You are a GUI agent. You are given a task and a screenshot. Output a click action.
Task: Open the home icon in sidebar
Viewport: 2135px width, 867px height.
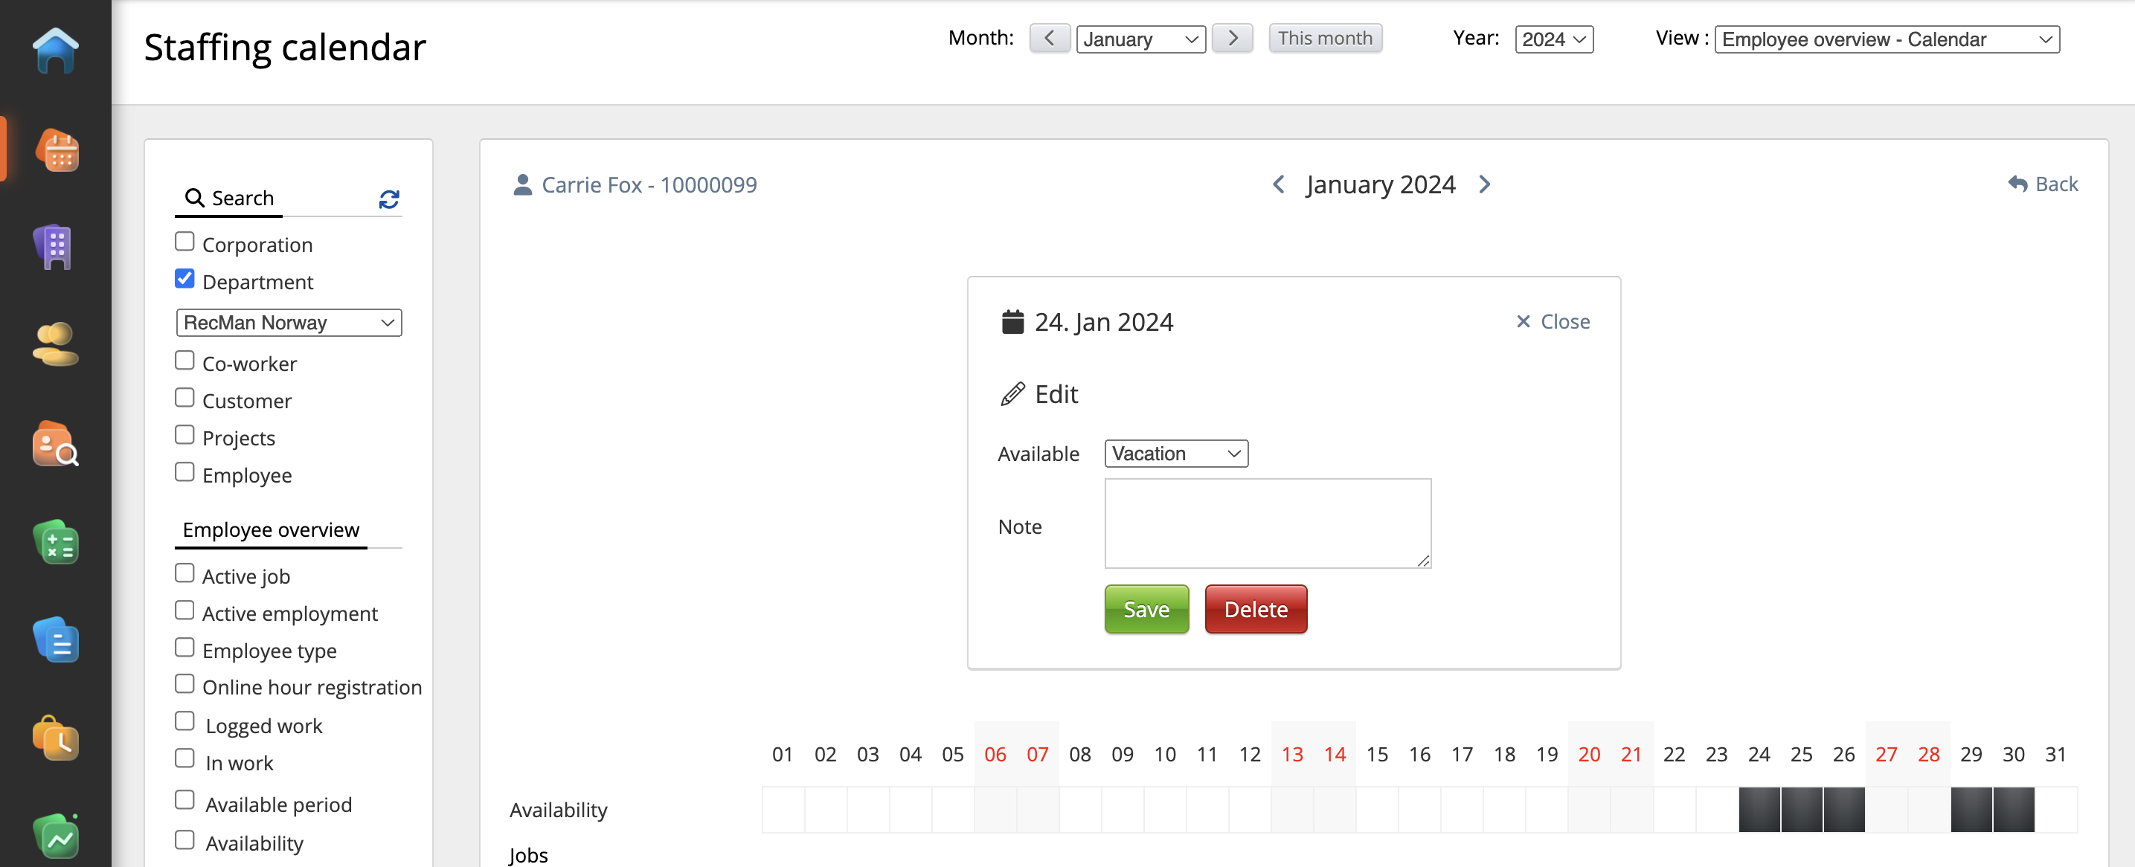point(56,51)
